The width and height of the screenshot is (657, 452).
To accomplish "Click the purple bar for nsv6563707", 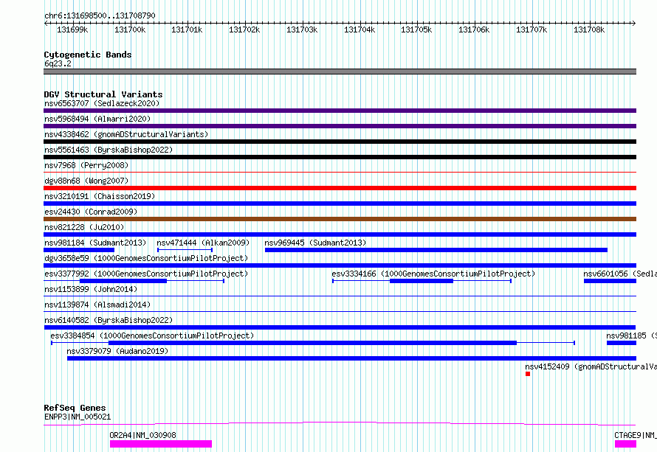I will [x=340, y=111].
